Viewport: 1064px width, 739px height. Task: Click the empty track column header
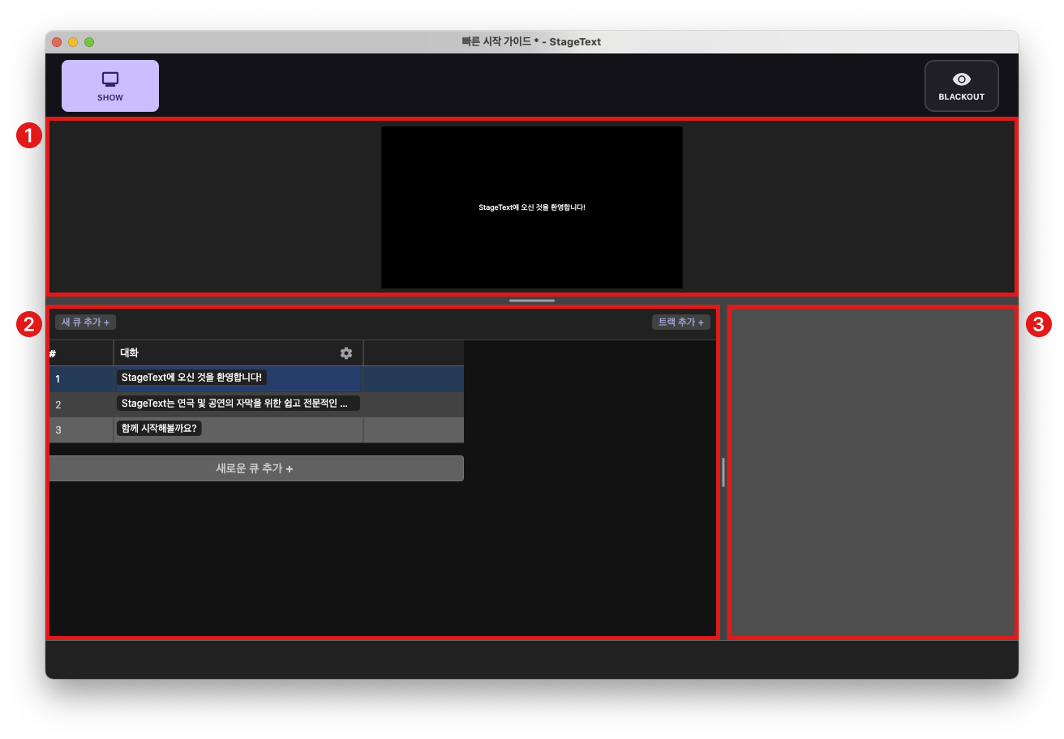(414, 352)
